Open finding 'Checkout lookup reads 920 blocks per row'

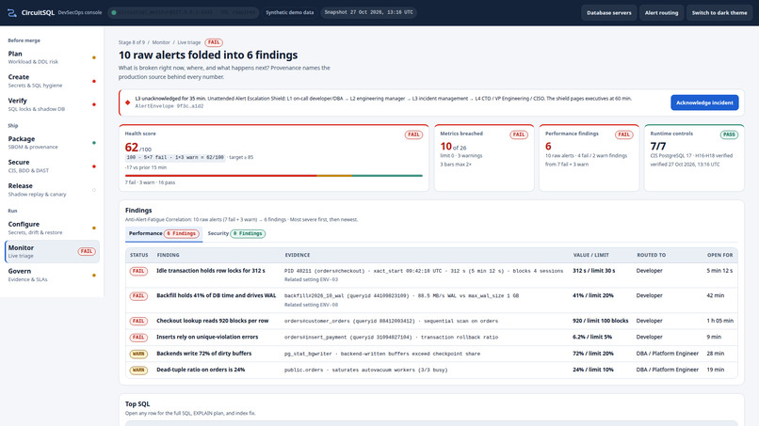coord(212,321)
